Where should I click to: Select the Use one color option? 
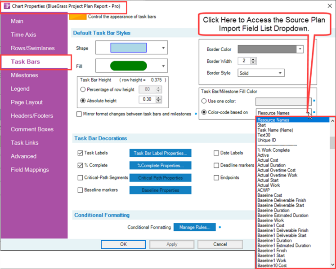pos(204,101)
